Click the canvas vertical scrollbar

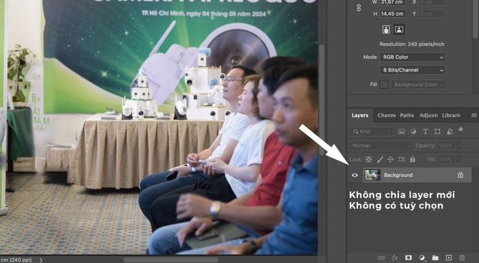(322, 100)
